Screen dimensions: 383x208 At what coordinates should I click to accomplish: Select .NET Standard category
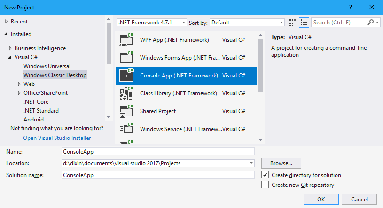(x=41, y=111)
